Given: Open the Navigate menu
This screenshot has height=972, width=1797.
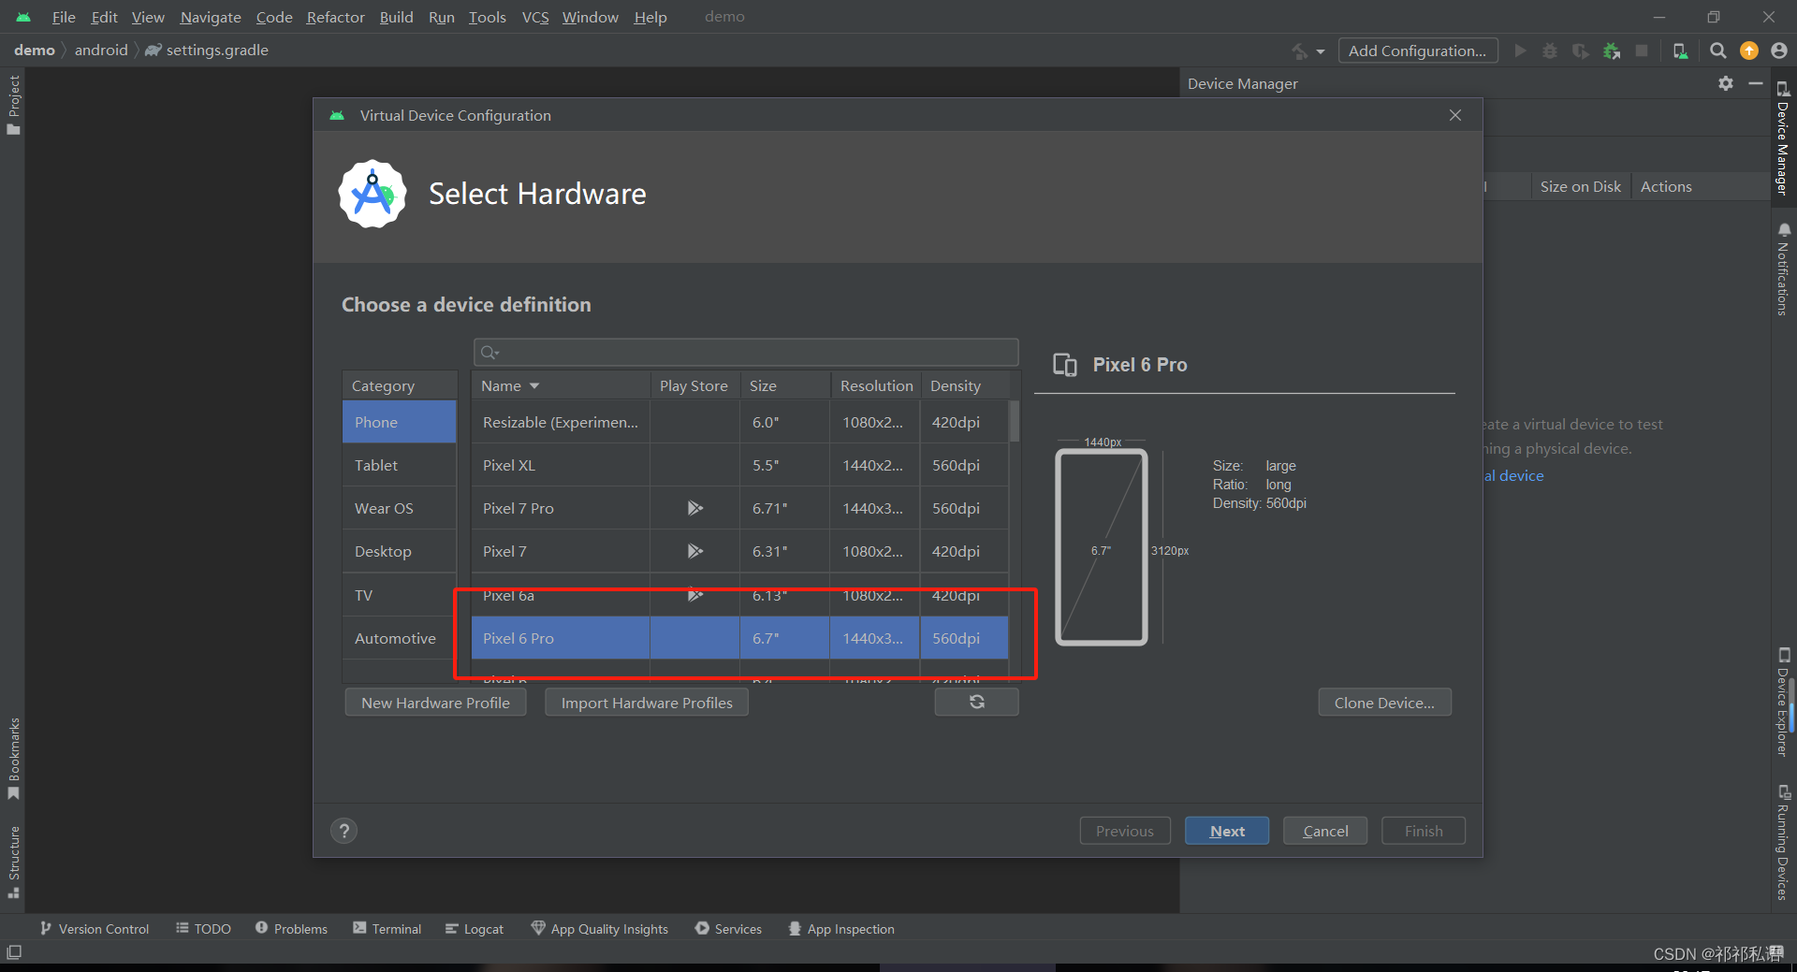Looking at the screenshot, I should (211, 17).
